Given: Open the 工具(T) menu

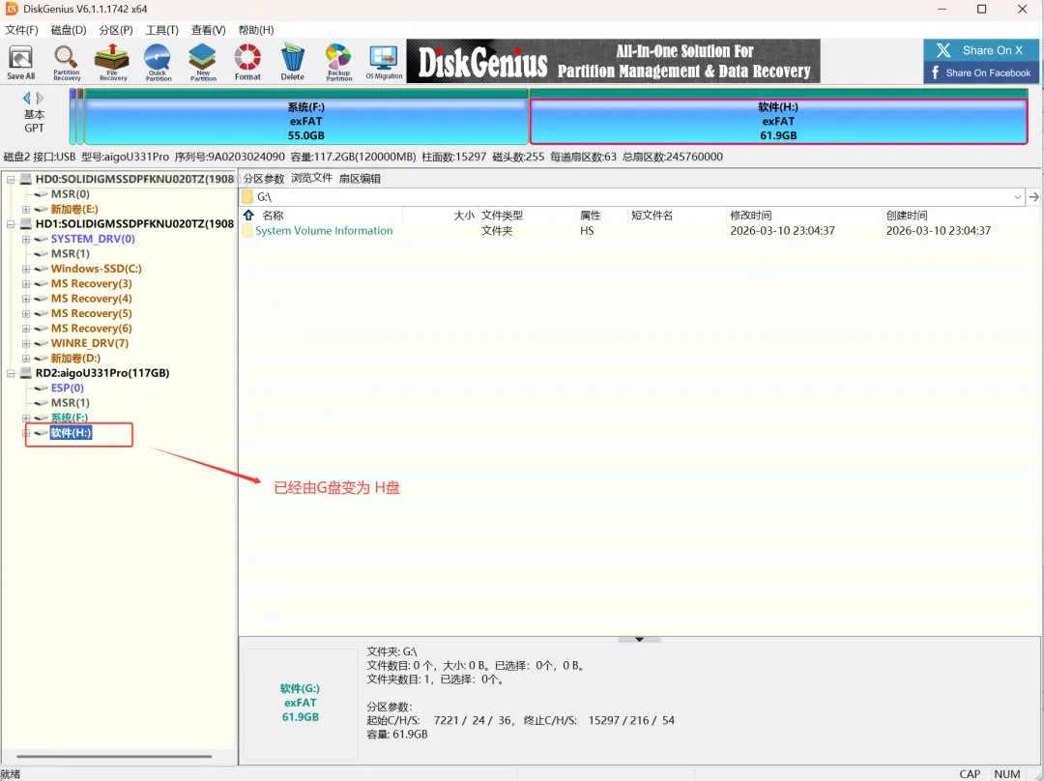Looking at the screenshot, I should pyautogui.click(x=161, y=30).
